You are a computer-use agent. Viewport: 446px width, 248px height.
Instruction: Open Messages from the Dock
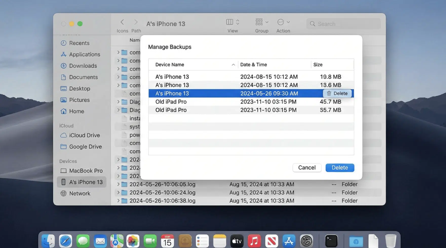(x=83, y=241)
